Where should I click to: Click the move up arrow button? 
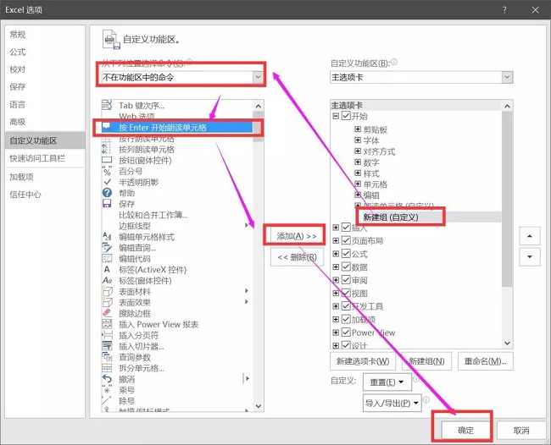coord(530,236)
